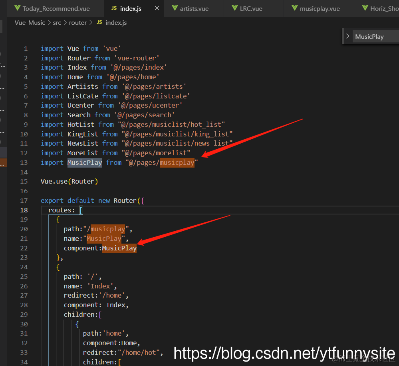The width and height of the screenshot is (399, 366).
Task: Switch to the musicplay.vue tab
Action: (x=320, y=8)
